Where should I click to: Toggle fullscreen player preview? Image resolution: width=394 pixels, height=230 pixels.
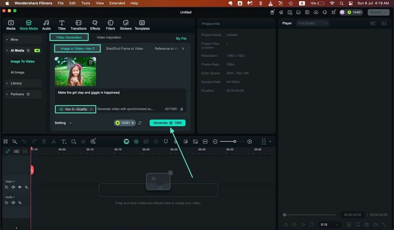pos(384,225)
